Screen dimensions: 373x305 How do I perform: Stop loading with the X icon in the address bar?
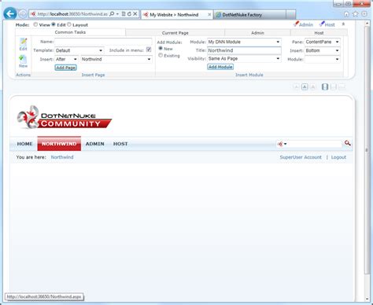[135, 14]
